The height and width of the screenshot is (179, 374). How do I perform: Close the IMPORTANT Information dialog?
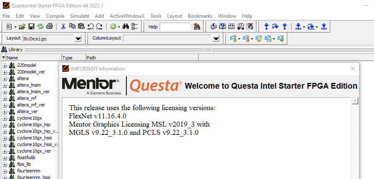353,68
